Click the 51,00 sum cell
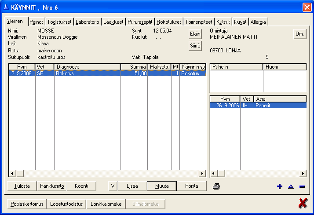The height and width of the screenshot is (215, 314). [x=134, y=73]
